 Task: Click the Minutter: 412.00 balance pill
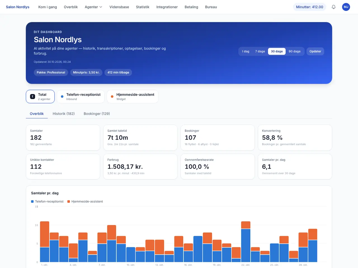(310, 7)
